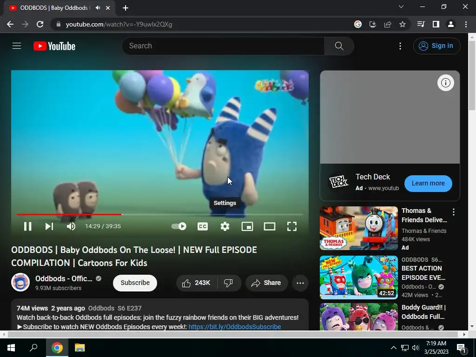Select the ODDBODS browser tab
476x357 pixels.
[59, 8]
